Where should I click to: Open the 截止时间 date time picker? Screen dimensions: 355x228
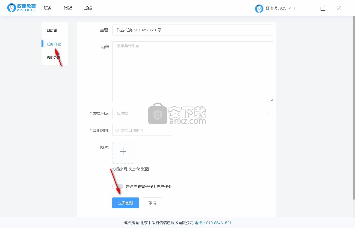tap(142, 130)
